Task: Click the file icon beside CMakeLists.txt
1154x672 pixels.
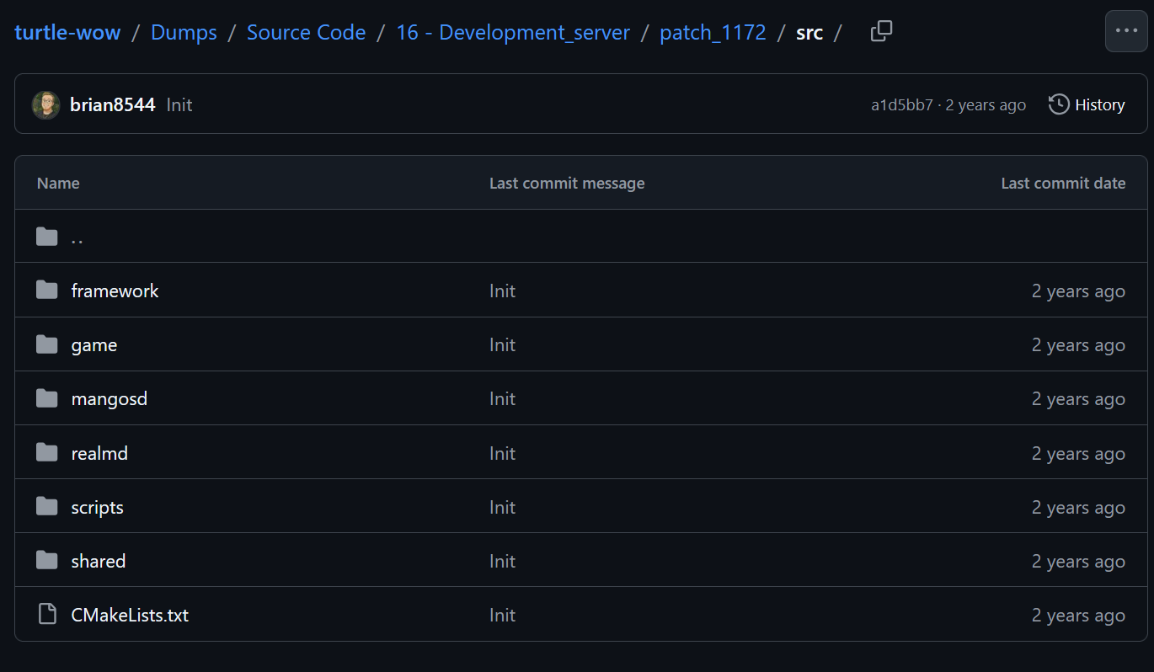Action: [47, 615]
